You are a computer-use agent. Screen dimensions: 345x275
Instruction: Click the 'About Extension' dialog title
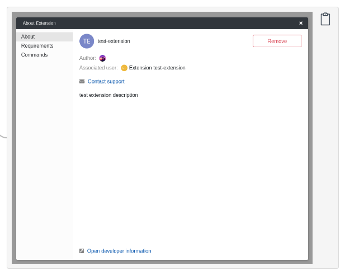[39, 23]
